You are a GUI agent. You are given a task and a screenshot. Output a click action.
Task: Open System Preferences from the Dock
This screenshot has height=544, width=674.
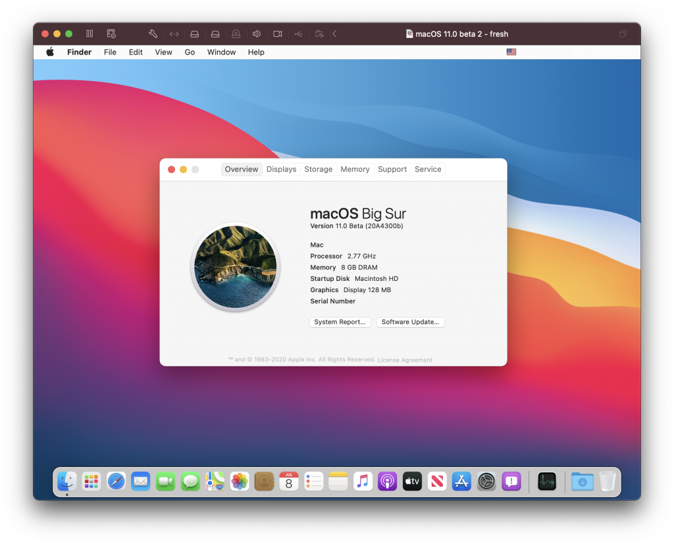coord(486,482)
